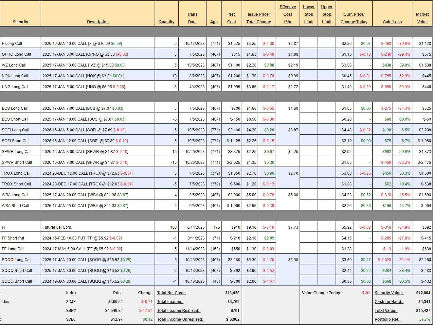Screen dimensions: 433x325
Task: Click the IVZ Long Call gain of $438
Action: [x=387, y=65]
